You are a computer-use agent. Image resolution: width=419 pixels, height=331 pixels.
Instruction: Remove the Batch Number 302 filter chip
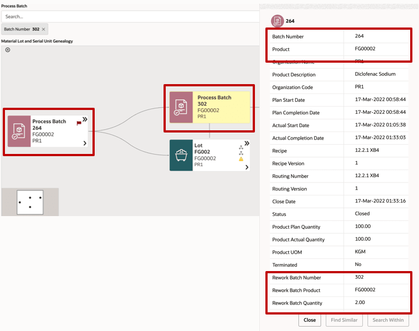coord(43,29)
